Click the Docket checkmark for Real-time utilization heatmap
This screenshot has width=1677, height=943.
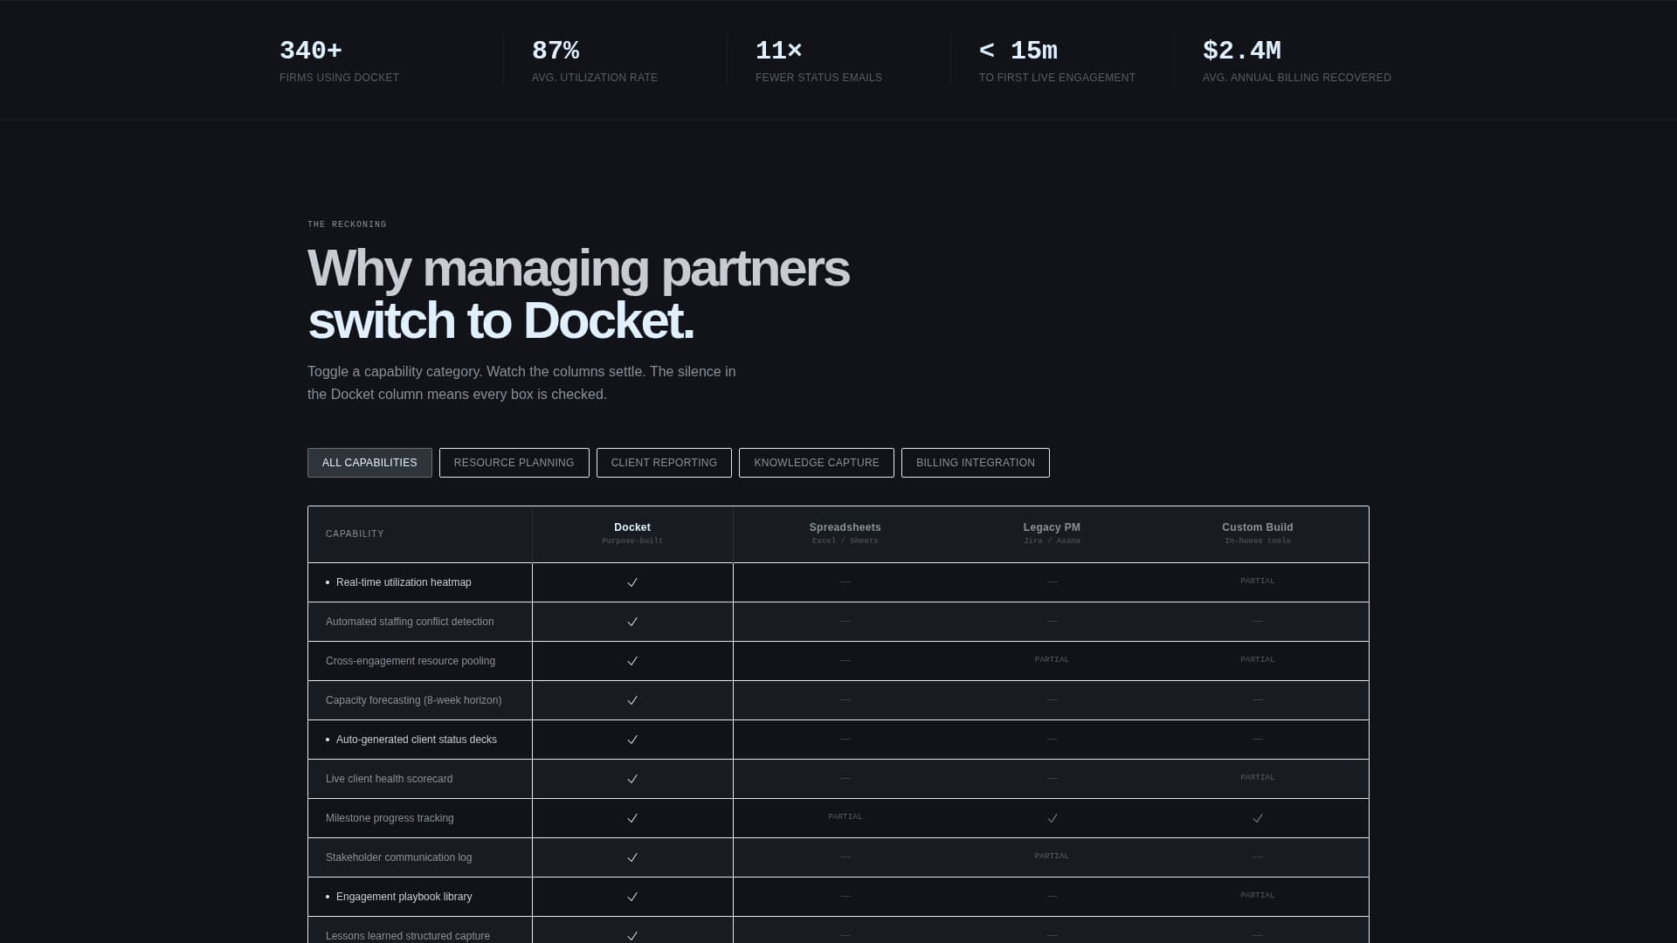(631, 582)
